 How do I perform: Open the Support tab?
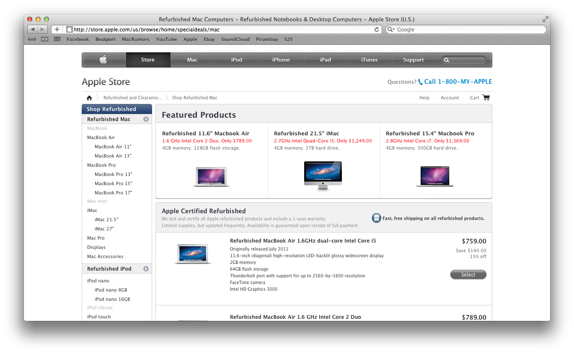click(414, 60)
